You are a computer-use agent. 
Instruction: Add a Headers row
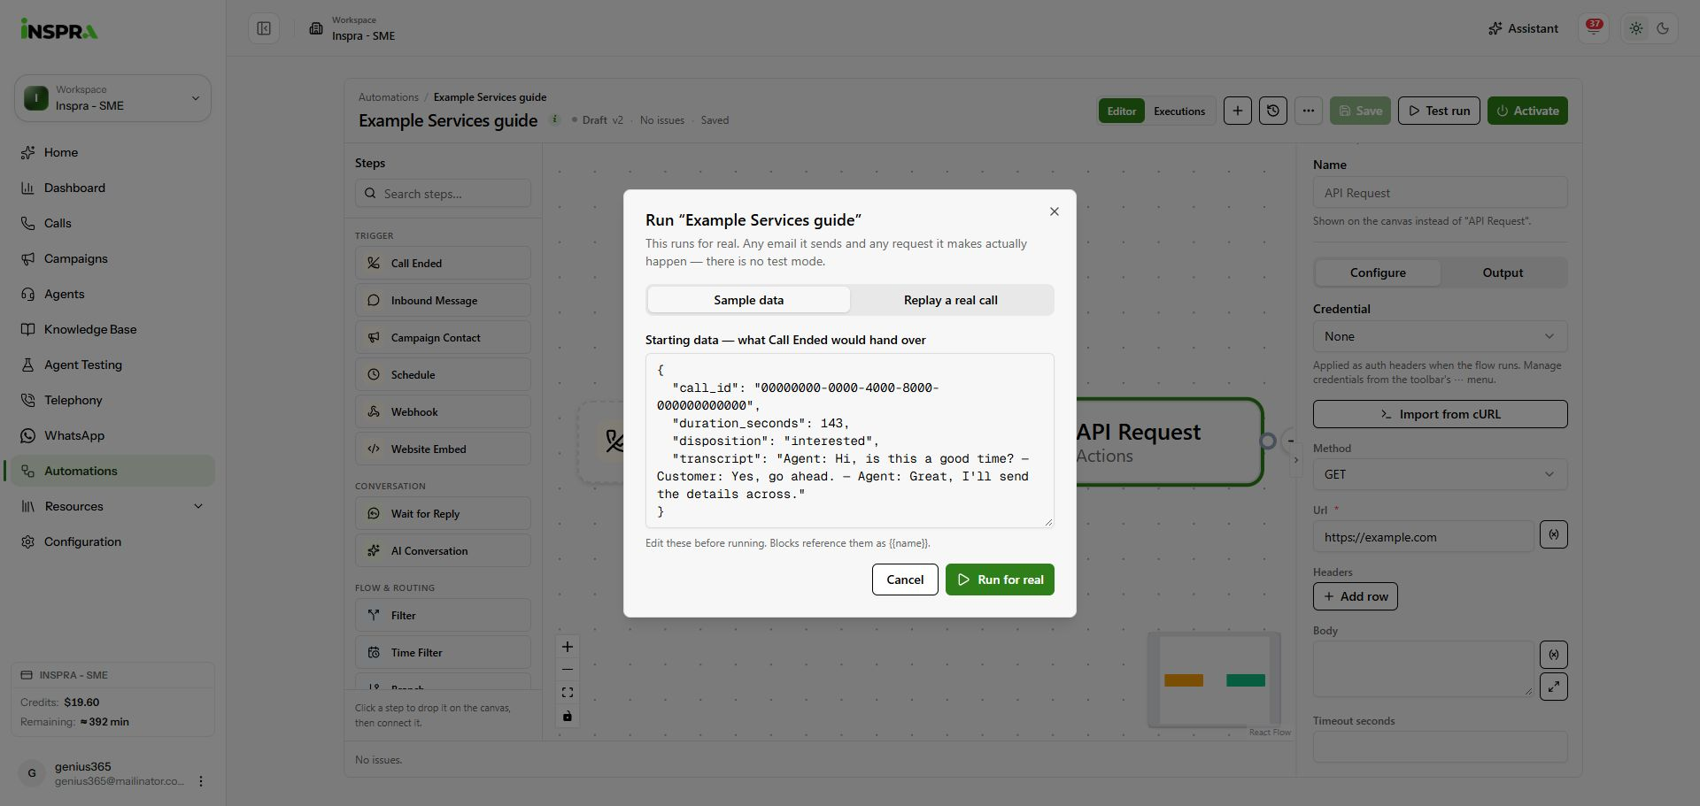tap(1356, 596)
